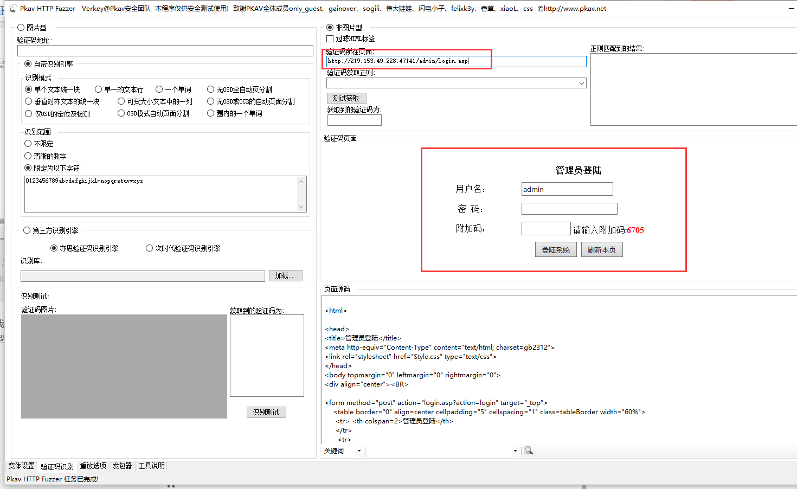Screen dimensions: 797x489
Task: Click the 测试获取 button
Action: point(346,98)
